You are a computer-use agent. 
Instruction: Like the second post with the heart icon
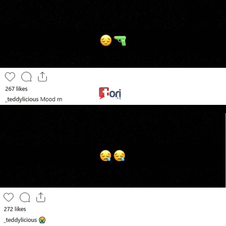(9, 197)
